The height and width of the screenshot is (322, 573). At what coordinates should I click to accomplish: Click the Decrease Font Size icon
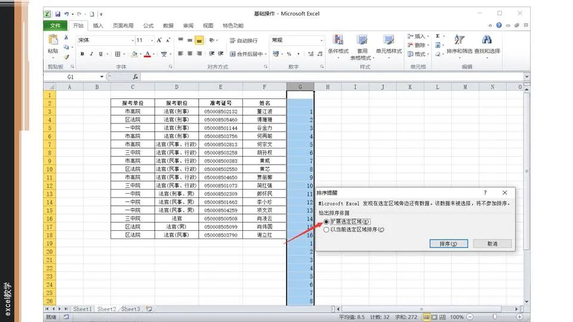(168, 40)
